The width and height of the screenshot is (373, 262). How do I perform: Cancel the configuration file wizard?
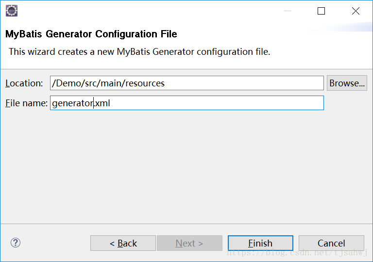pos(331,243)
